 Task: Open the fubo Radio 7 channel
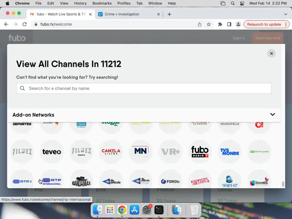(200, 152)
